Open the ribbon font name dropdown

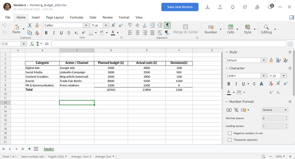click(86, 25)
